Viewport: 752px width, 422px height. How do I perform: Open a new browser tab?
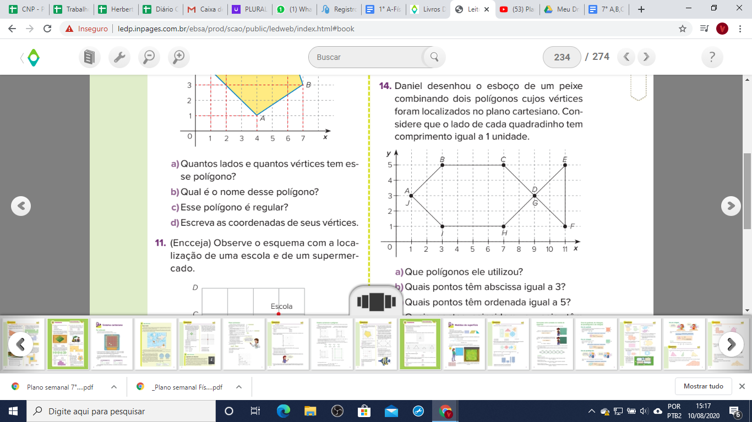pyautogui.click(x=641, y=9)
